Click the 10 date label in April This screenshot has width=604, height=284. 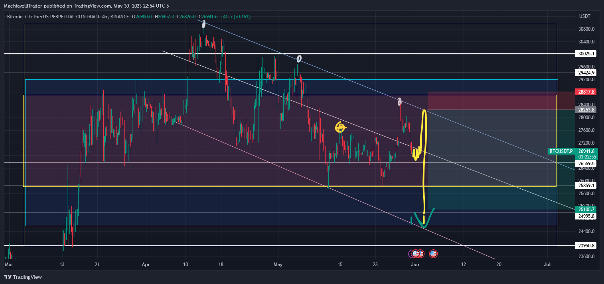tap(186, 264)
